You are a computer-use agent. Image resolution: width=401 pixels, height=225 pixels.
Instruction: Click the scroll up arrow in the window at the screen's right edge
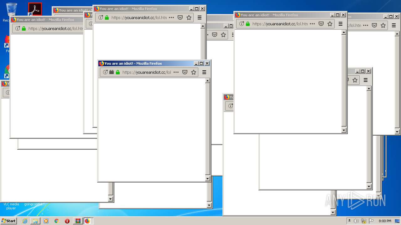(x=397, y=34)
